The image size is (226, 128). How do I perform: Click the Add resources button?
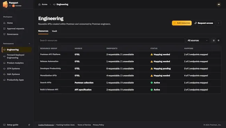click(182, 23)
